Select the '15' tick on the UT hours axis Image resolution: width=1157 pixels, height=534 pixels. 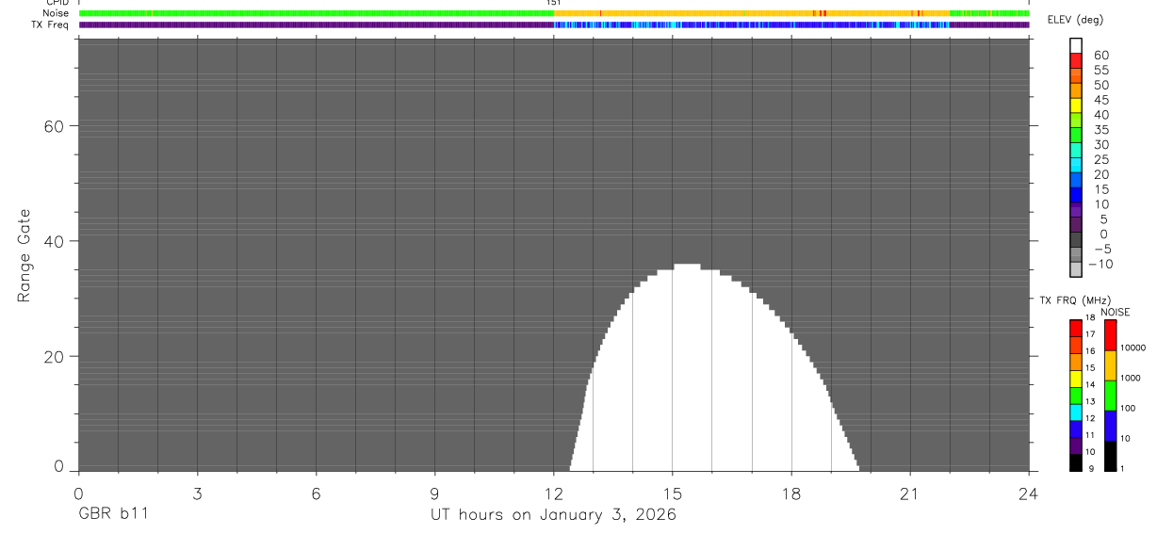[x=672, y=494]
